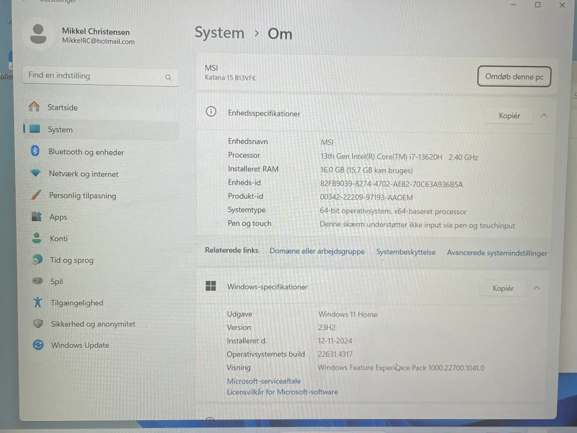This screenshot has height=433, width=577.
Task: Click the install date 12-11-2024
Action: 335,341
